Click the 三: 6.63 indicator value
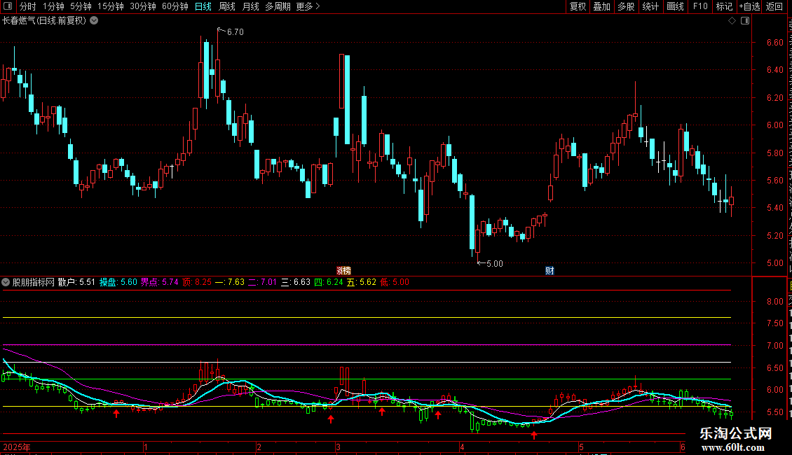792x455 pixels. point(296,283)
